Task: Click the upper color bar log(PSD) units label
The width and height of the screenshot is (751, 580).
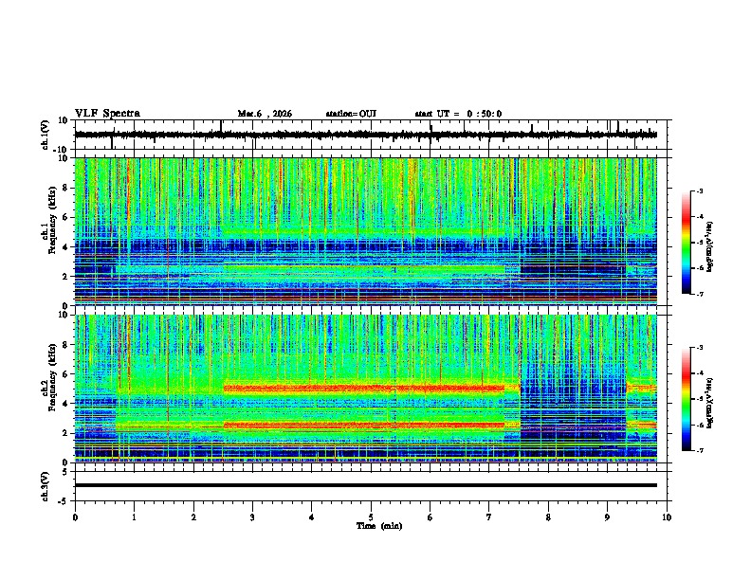Action: click(x=709, y=246)
